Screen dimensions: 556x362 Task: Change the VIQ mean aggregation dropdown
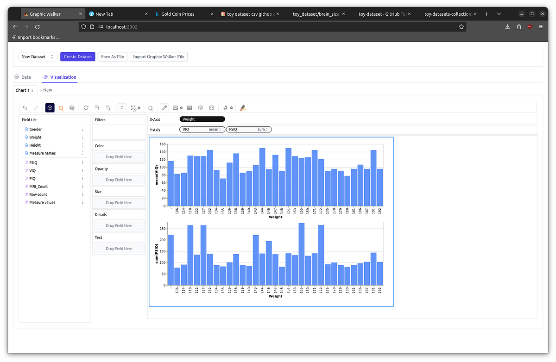(215, 130)
